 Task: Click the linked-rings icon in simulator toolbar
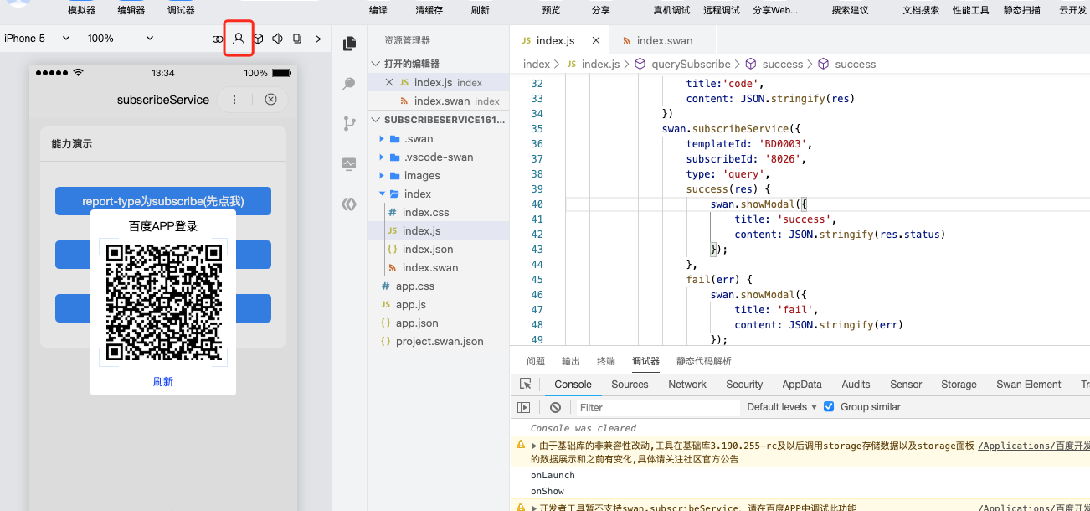(218, 39)
